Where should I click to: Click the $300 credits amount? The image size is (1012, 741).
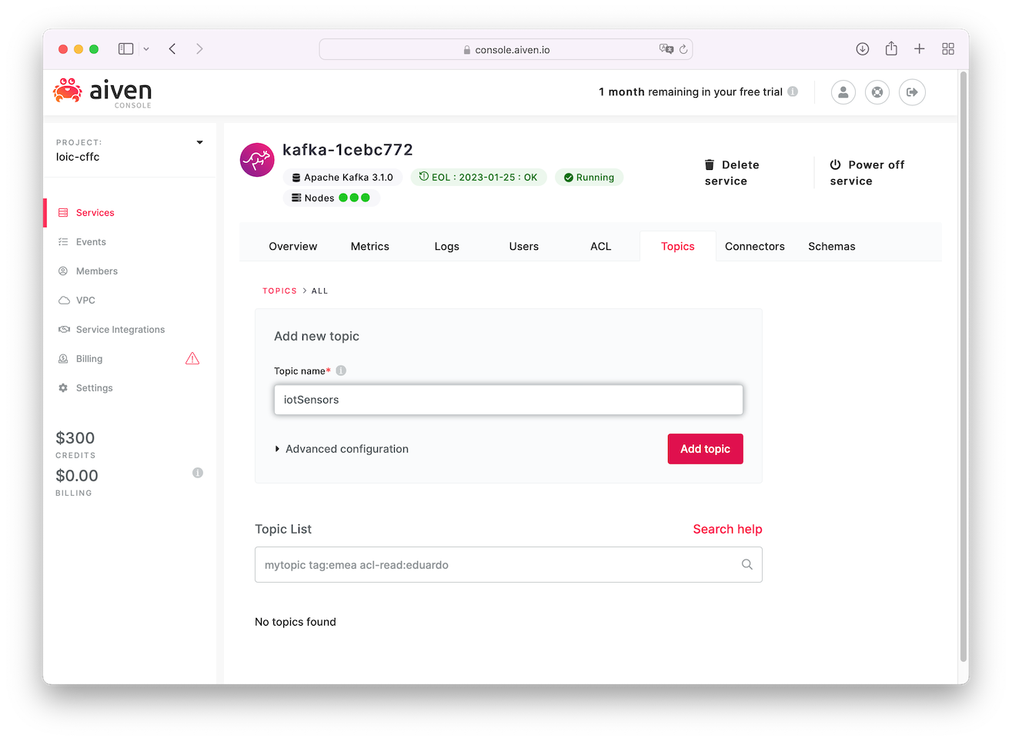[75, 438]
